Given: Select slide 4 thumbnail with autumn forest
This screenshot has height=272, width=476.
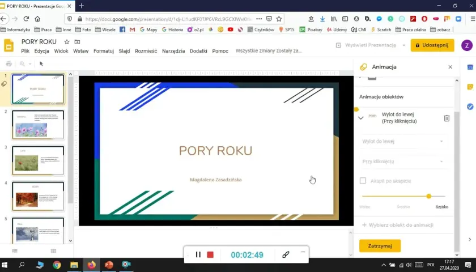Looking at the screenshot, I should pos(38,196).
